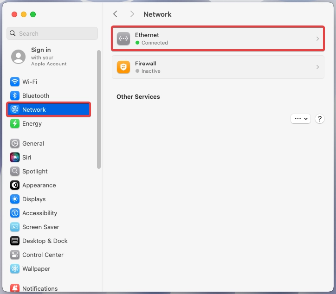Open Wallpaper flower icon
The height and width of the screenshot is (294, 336).
(14, 269)
